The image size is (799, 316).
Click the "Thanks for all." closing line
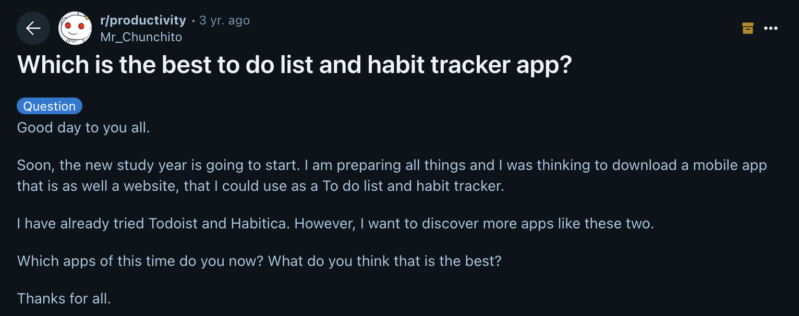pyautogui.click(x=64, y=299)
